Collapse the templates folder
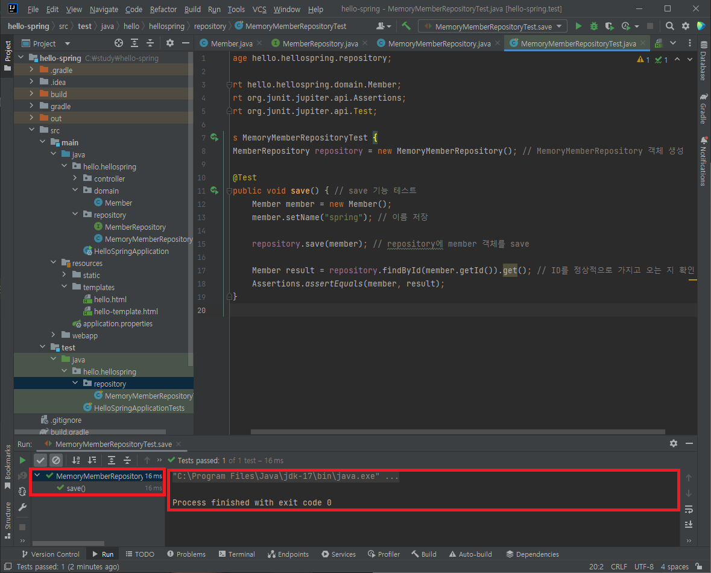The height and width of the screenshot is (573, 711). point(64,286)
